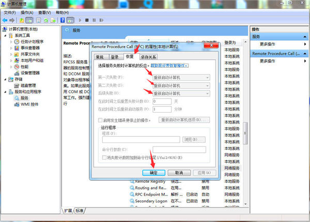Screen dimensions: 310x222
Task: Click the 在此时间之后重置失败计数 input field
Action: pyautogui.click(x=162, y=102)
